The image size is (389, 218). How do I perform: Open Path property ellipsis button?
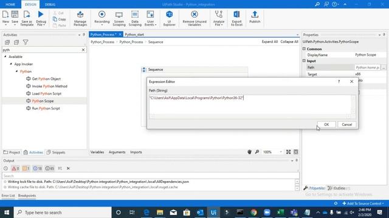(384, 67)
